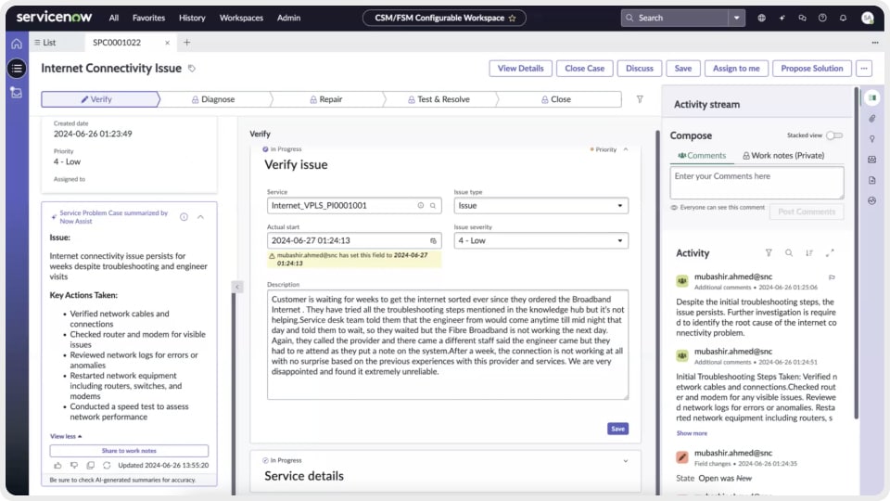Open the lightbulb icon in right rail
This screenshot has width=890, height=501.
coord(871,139)
